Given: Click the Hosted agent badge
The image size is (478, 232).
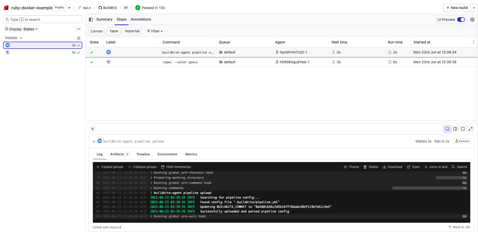Looking at the screenshot, I should click(x=462, y=141).
